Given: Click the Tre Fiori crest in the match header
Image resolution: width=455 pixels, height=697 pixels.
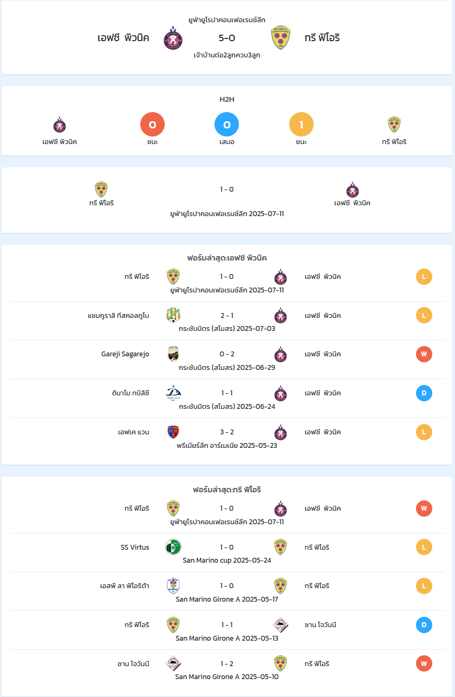Looking at the screenshot, I should pyautogui.click(x=281, y=38).
